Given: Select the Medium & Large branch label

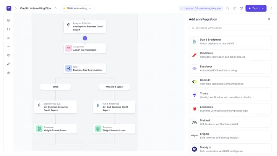Looking at the screenshot, I should tap(114, 87).
